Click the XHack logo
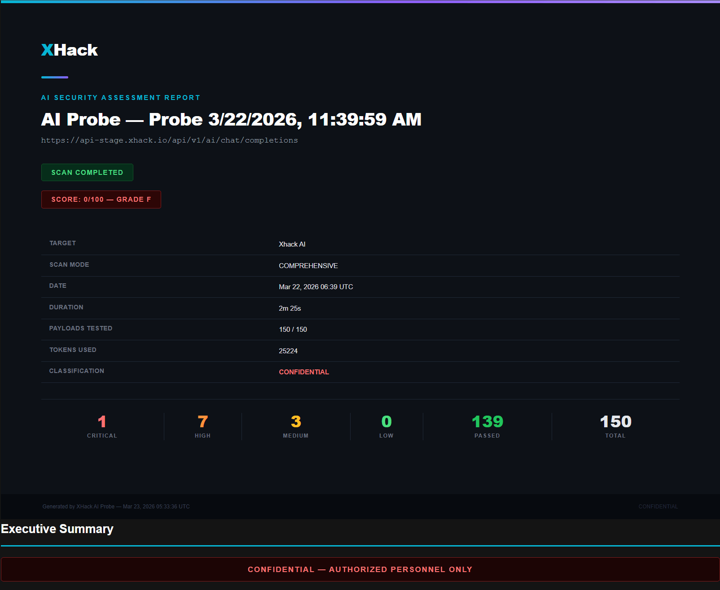This screenshot has height=590, width=720. click(70, 50)
